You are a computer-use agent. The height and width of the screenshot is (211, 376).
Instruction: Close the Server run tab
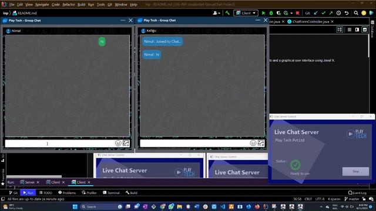point(38,182)
